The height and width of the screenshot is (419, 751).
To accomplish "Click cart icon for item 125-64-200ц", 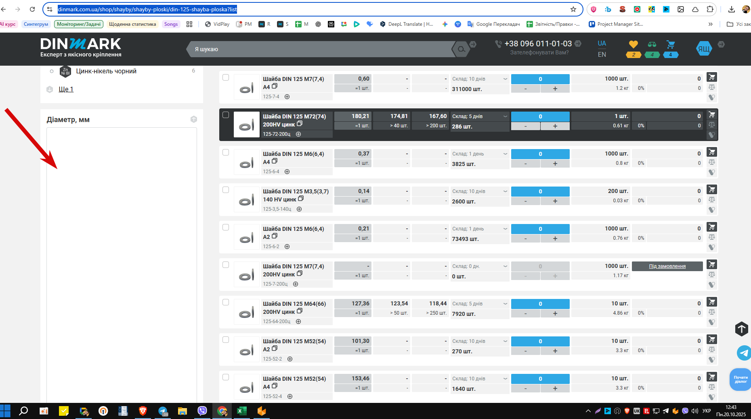I will pyautogui.click(x=712, y=302).
